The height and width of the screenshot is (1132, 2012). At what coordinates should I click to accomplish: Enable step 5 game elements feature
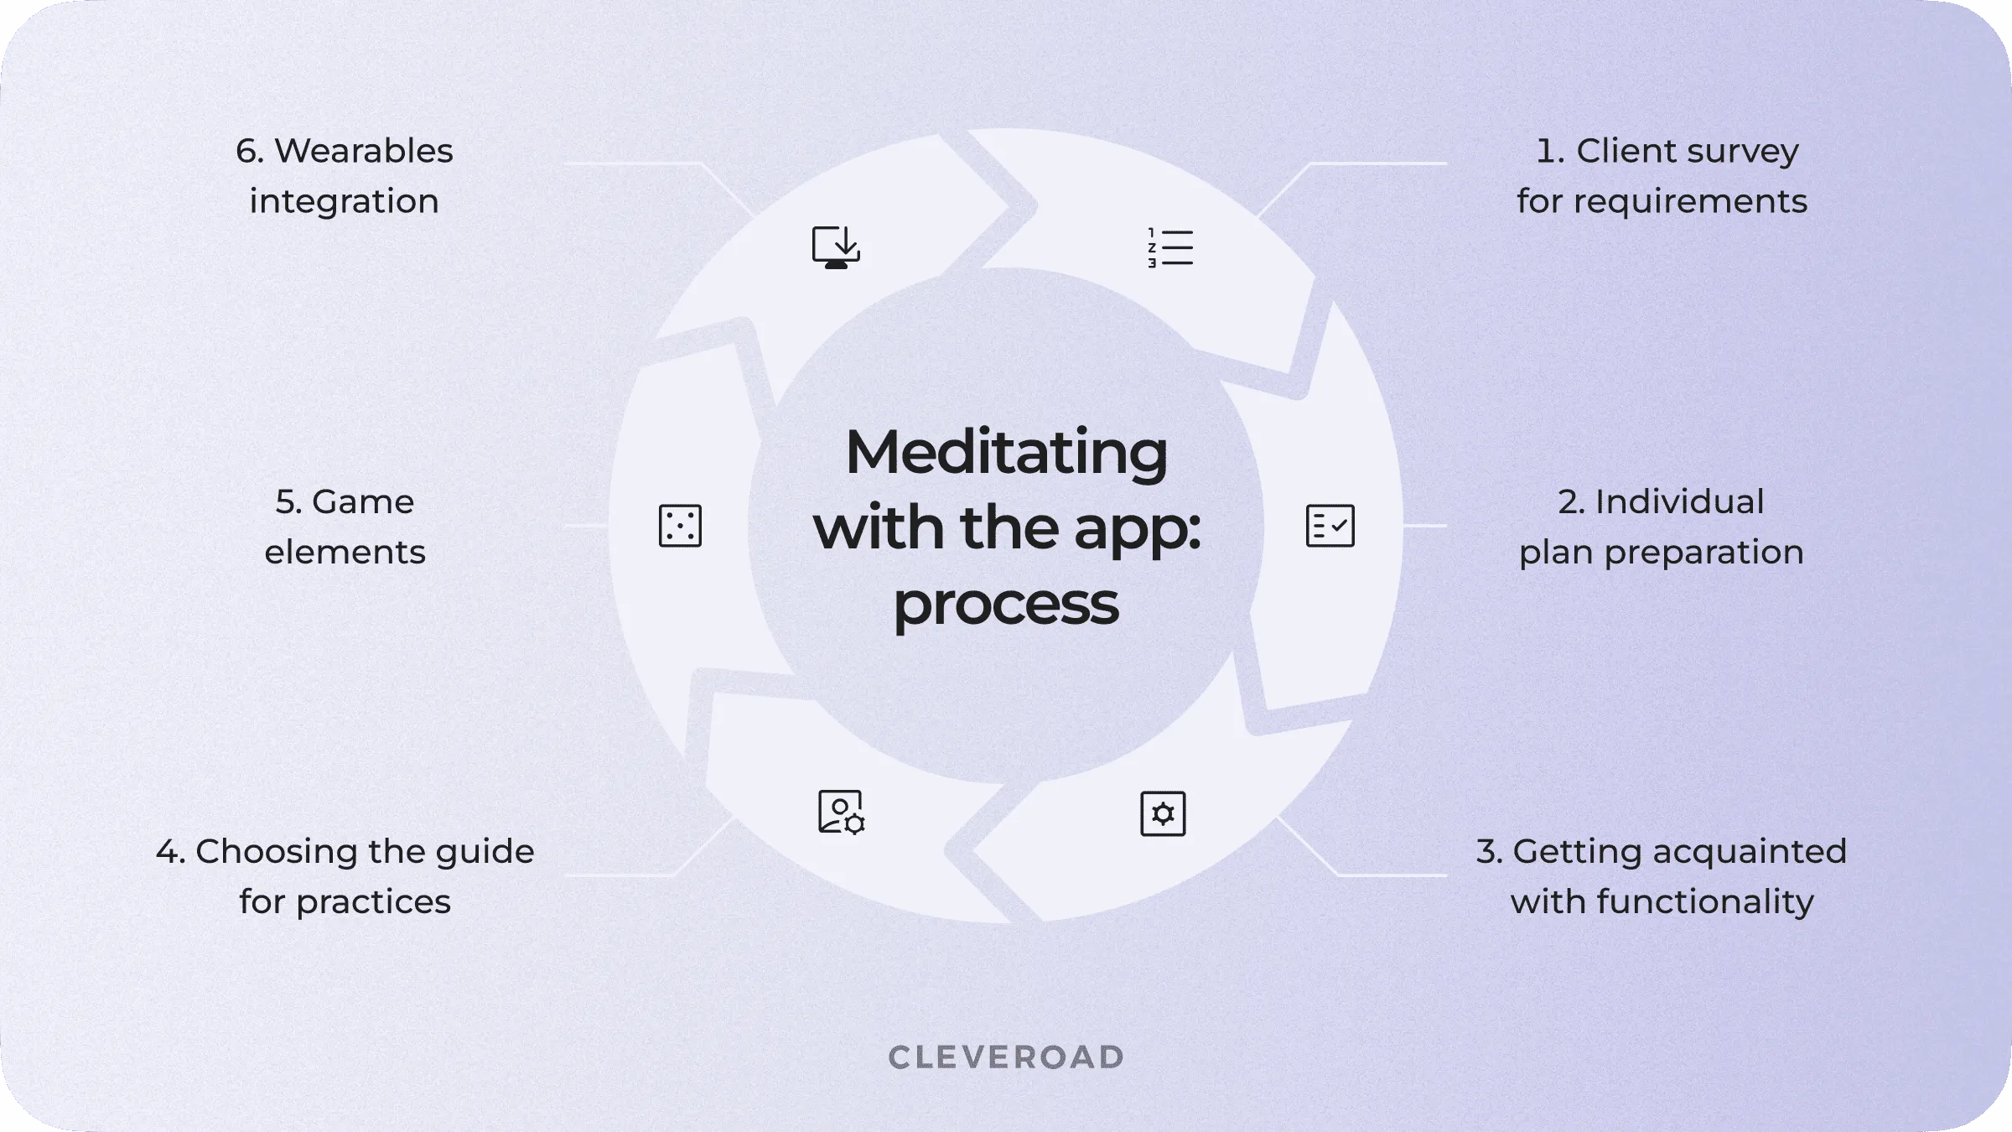pyautogui.click(x=680, y=525)
